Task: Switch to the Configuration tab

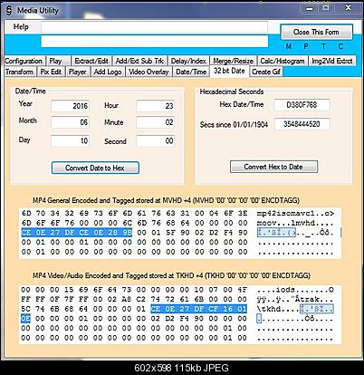Action: [24, 61]
